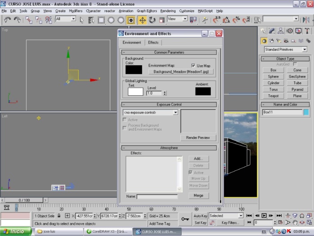Click Add... in Atmosphere rollout
The image size is (314, 236).
[x=198, y=159]
